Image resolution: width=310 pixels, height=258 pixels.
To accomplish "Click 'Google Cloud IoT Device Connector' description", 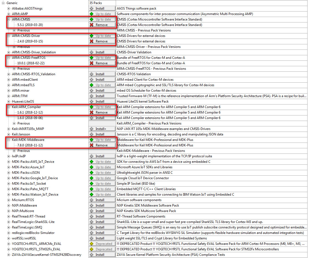I will (143, 178).
